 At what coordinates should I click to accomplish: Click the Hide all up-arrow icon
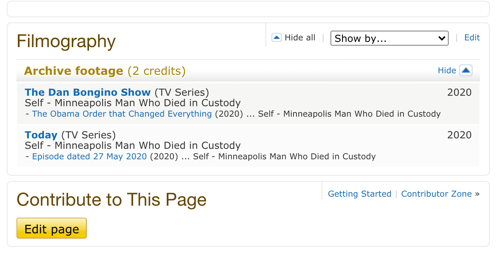click(x=276, y=38)
